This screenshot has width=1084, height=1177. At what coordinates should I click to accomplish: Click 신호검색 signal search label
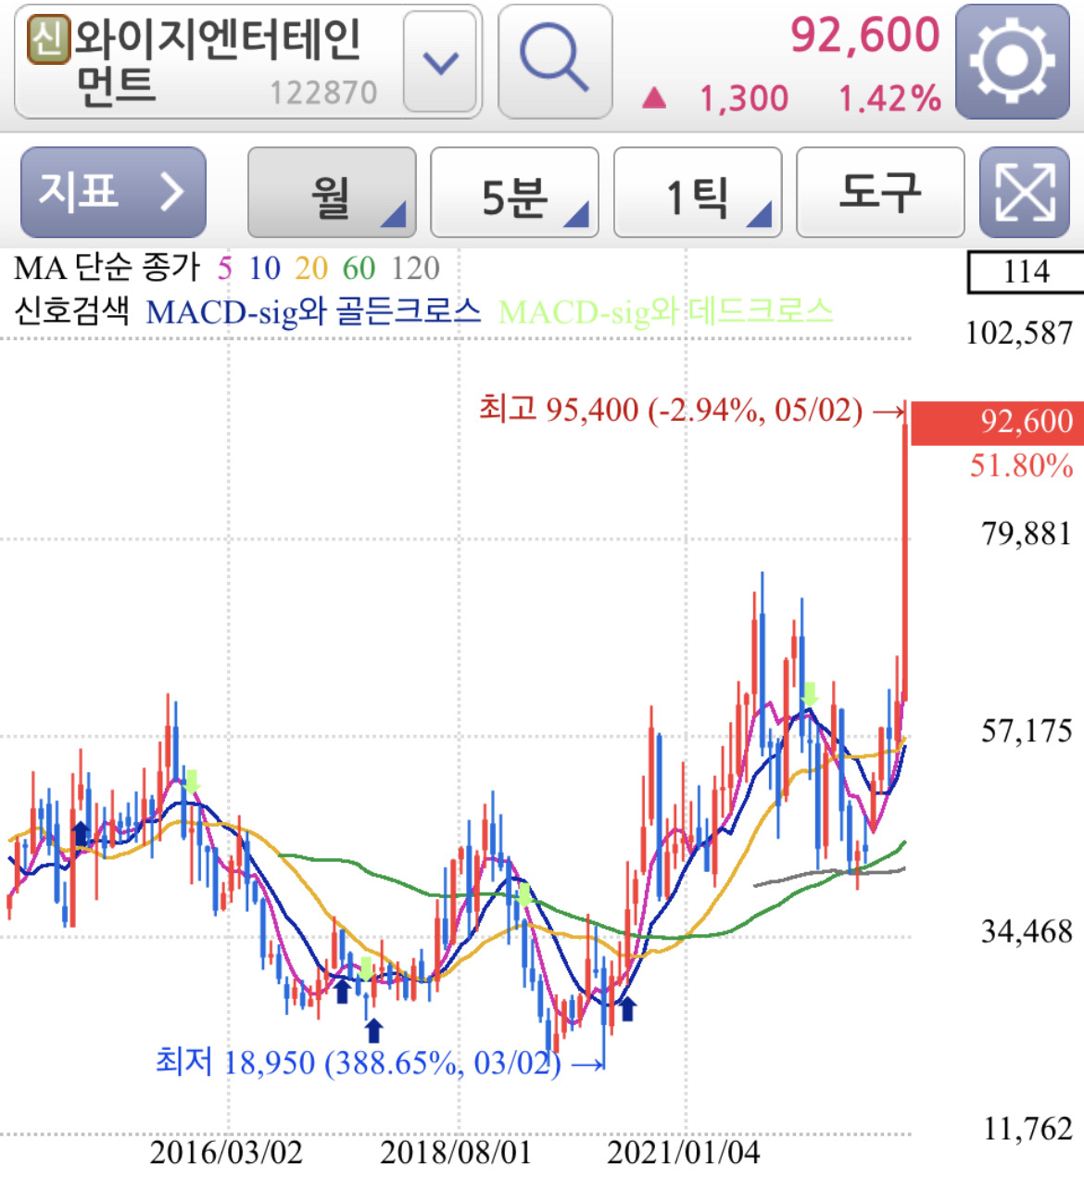[x=71, y=310]
